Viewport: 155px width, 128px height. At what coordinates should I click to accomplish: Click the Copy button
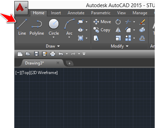[102, 30]
